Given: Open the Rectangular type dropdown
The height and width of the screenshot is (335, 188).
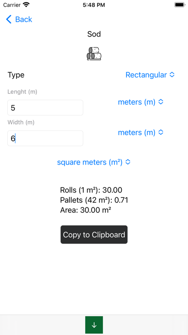Looking at the screenshot, I should click(150, 75).
